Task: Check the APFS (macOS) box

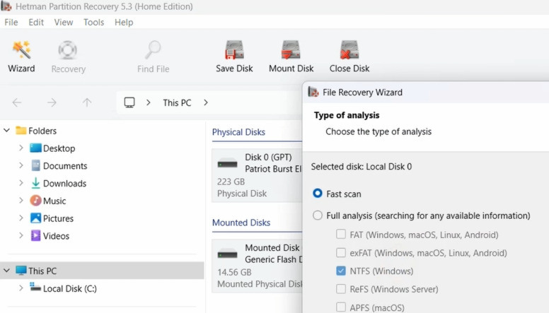Action: coord(341,307)
